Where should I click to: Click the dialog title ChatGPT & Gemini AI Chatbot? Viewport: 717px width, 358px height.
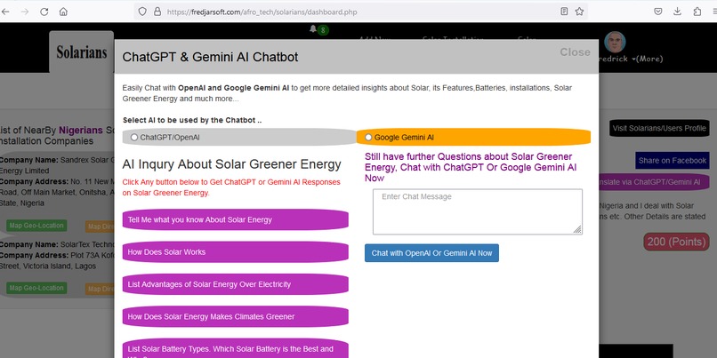210,57
